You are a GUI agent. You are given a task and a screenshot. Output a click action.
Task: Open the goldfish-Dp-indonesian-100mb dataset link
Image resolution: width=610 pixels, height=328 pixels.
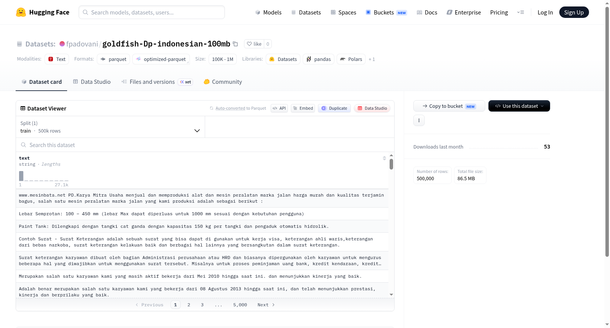[x=166, y=44]
